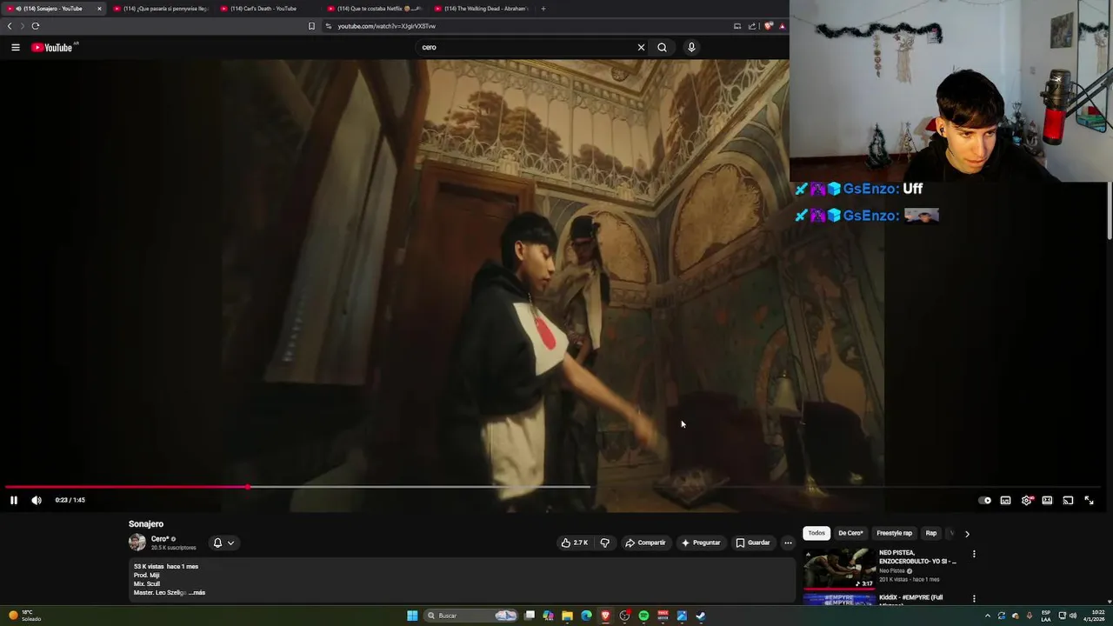
Task: Select the 'Rap' filter chip
Action: (x=931, y=533)
